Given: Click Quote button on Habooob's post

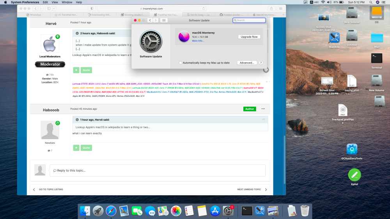Looking at the screenshot, I should 86,147.
